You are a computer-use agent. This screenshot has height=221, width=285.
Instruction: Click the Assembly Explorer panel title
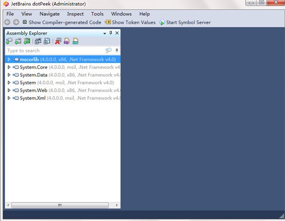click(27, 33)
